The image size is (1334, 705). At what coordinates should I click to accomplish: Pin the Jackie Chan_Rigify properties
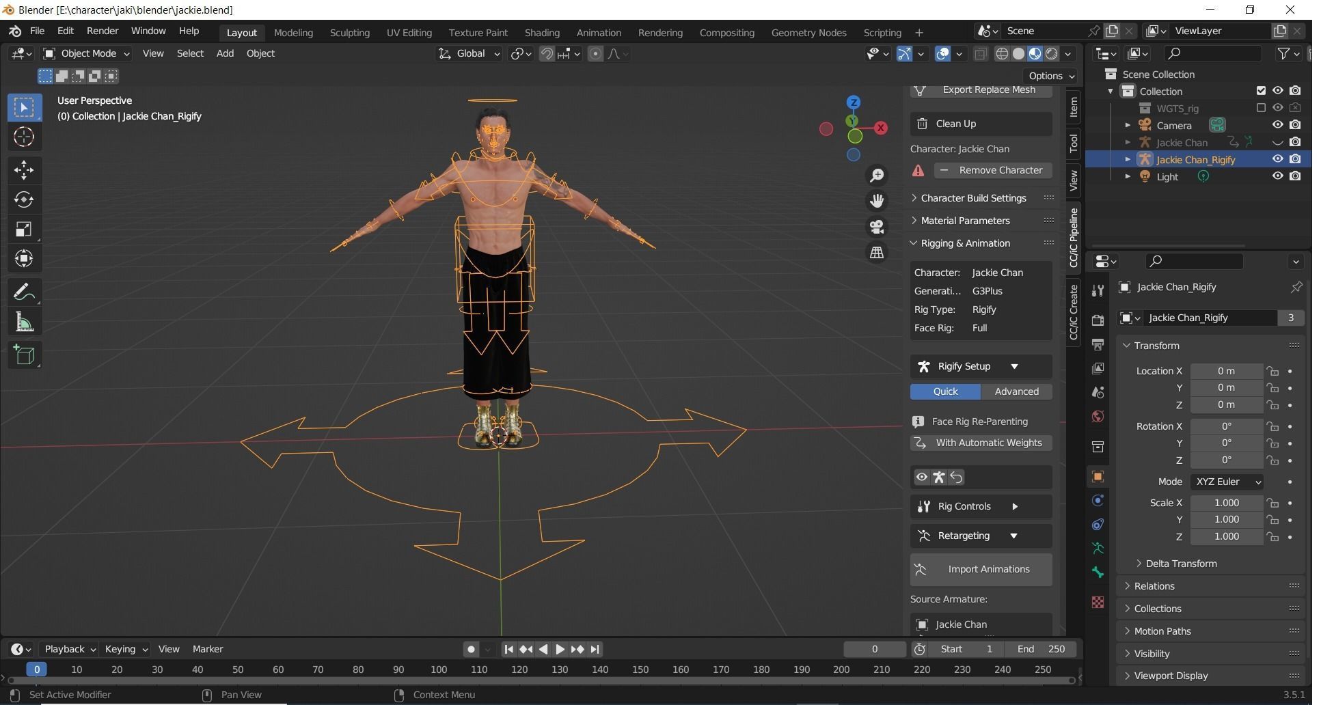1296,288
